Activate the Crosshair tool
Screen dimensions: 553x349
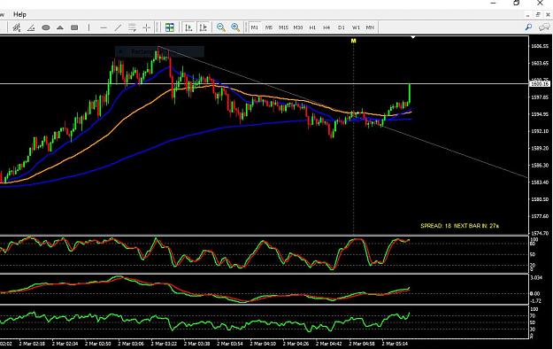pyautogui.click(x=147, y=27)
